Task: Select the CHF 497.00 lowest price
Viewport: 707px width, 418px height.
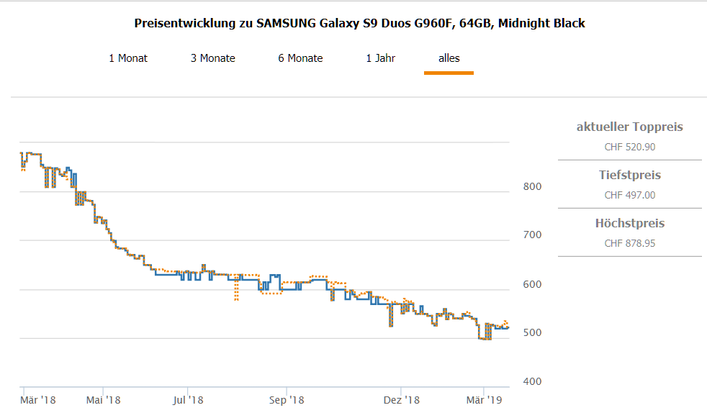Action: tap(629, 195)
